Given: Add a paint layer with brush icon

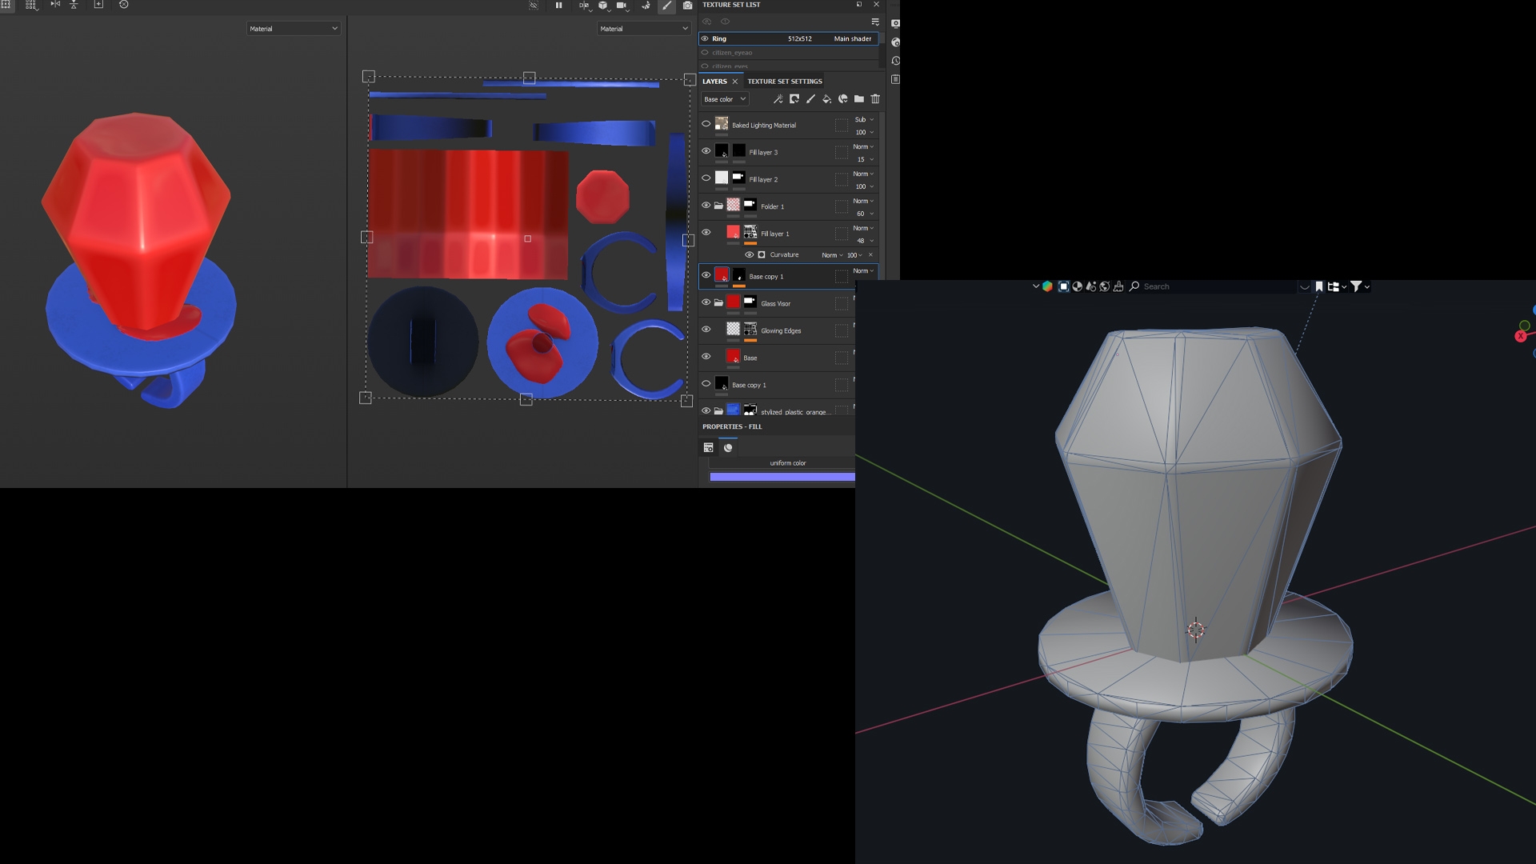Looking at the screenshot, I should 810,99.
